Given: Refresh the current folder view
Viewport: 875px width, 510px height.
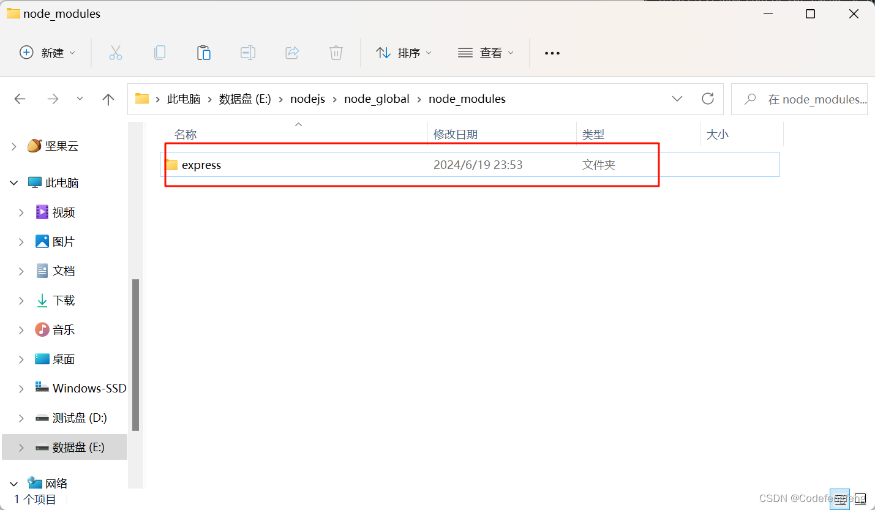Looking at the screenshot, I should tap(708, 99).
